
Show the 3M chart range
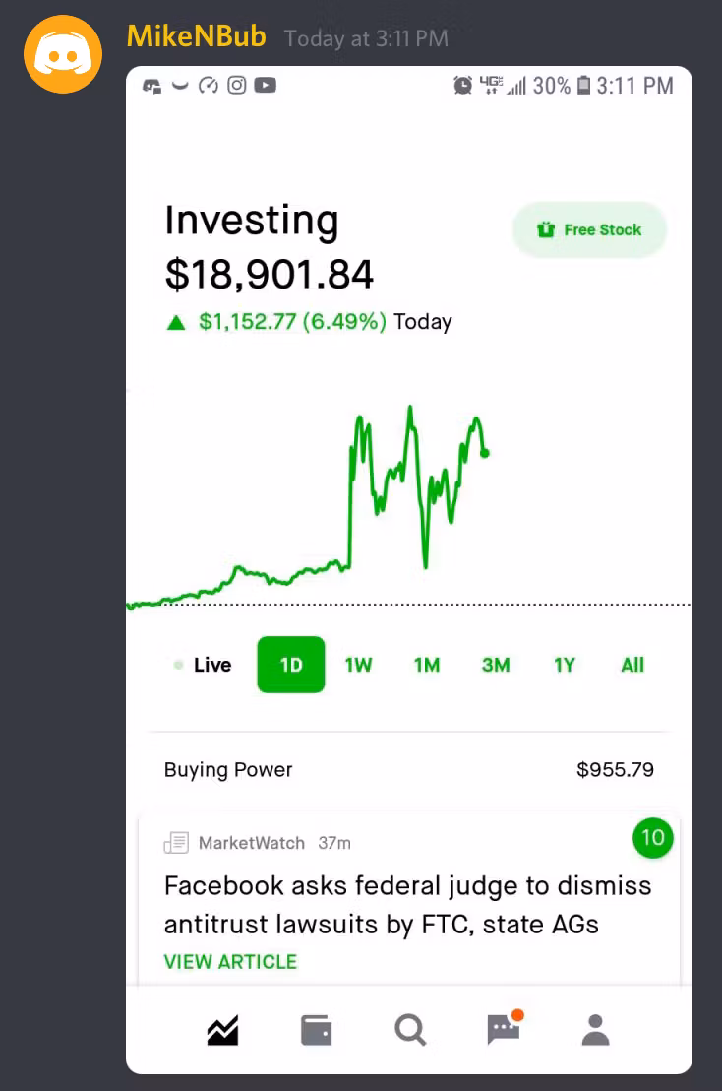(x=496, y=665)
